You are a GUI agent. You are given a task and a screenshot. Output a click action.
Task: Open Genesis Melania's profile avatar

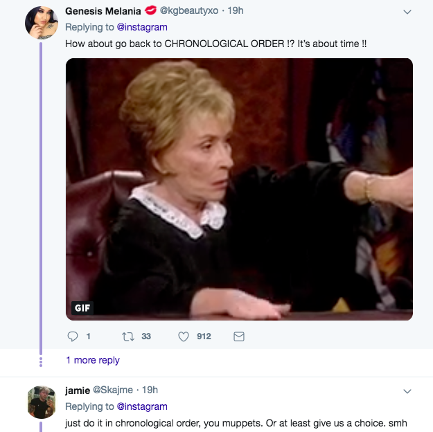coord(41,24)
